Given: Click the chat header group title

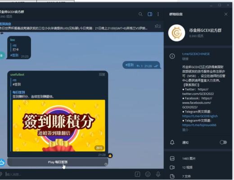Looking at the screenshot, I should [12, 12].
